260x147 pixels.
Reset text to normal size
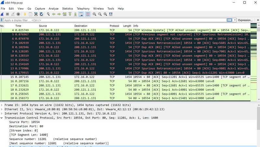tap(105, 14)
